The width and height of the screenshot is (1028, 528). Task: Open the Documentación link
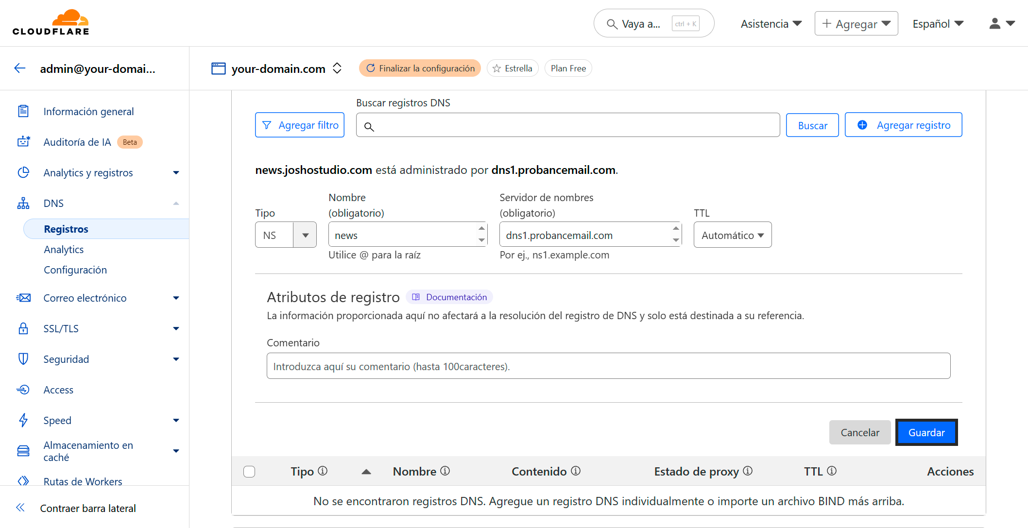(x=449, y=297)
